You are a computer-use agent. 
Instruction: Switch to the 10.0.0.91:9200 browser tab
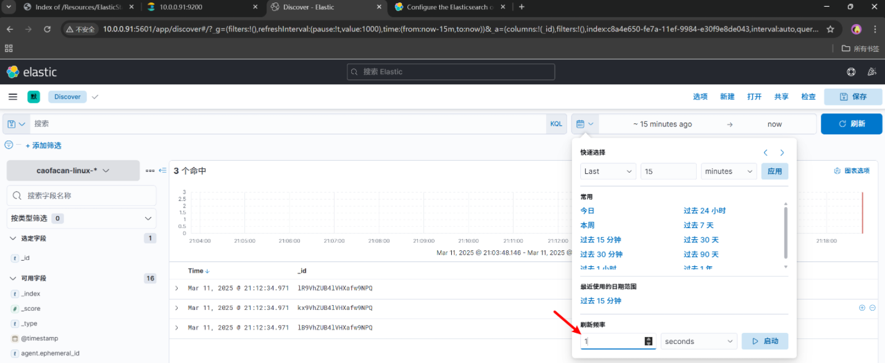pos(201,7)
